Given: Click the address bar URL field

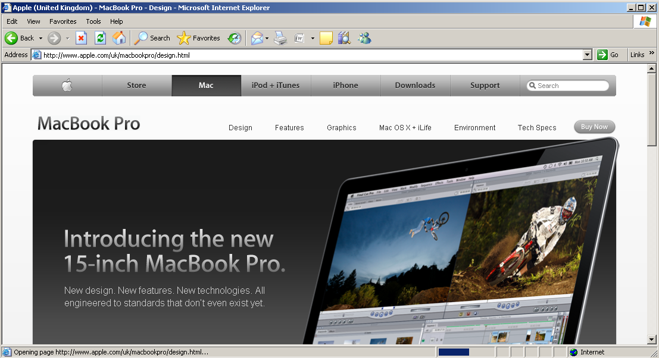Looking at the screenshot, I should tap(311, 55).
